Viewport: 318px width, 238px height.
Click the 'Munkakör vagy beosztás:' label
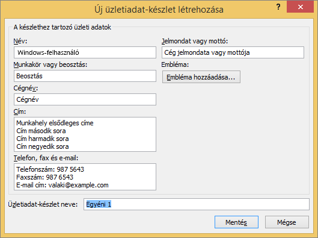point(50,64)
